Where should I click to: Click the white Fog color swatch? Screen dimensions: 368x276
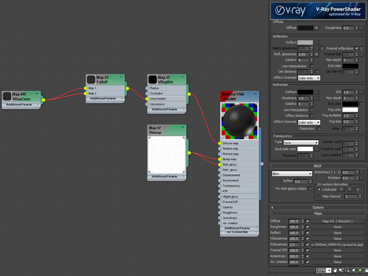tap(350, 109)
